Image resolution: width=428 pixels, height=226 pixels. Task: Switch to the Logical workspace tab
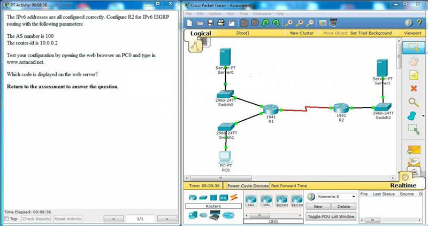(x=201, y=33)
